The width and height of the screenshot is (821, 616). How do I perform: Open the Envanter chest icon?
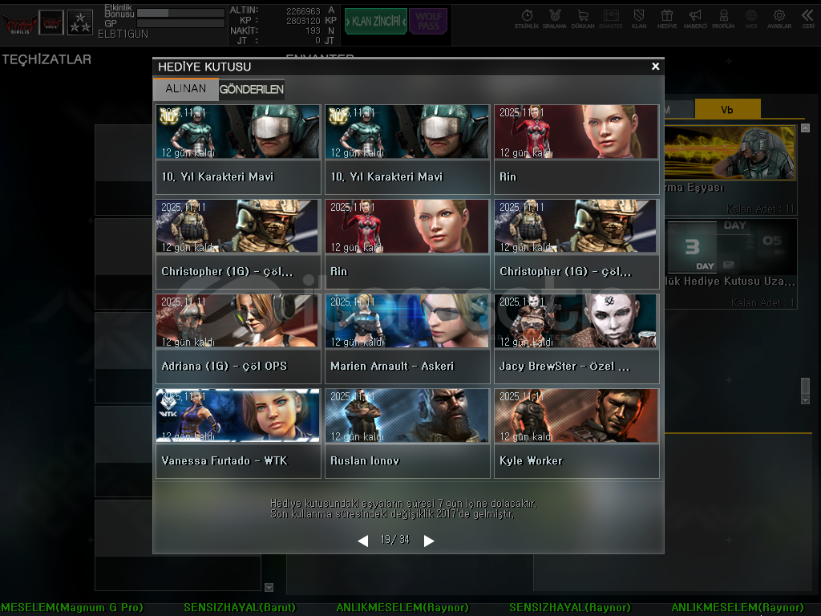coord(611,19)
